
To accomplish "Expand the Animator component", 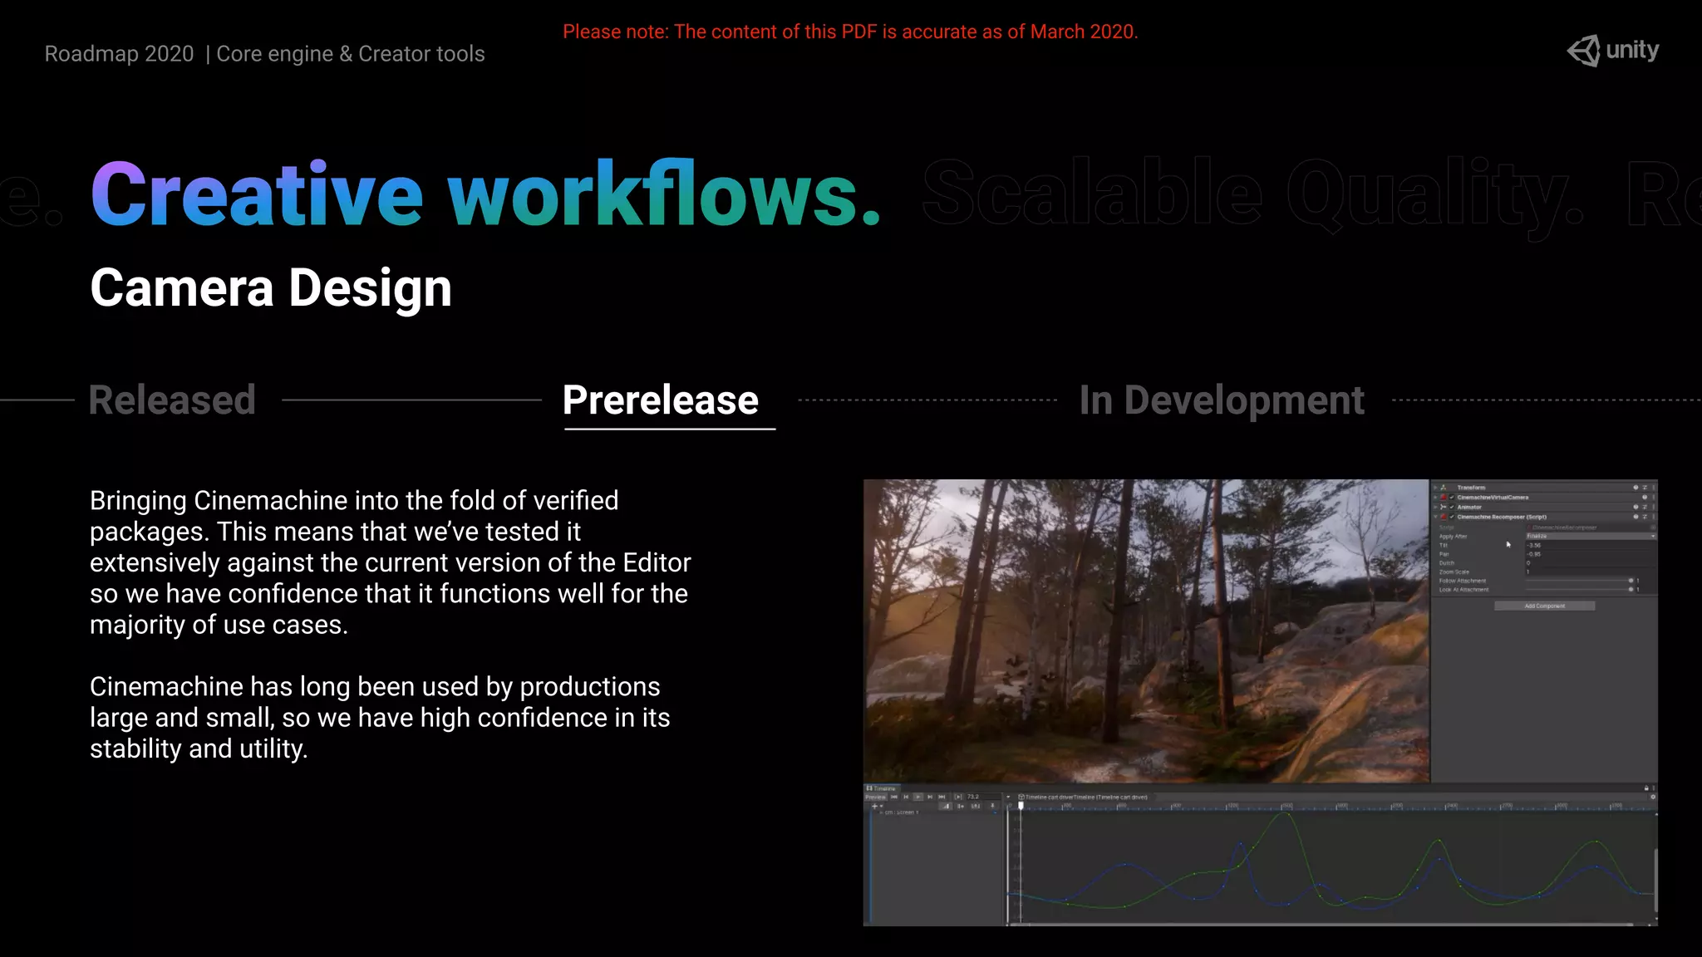I will click(1435, 507).
